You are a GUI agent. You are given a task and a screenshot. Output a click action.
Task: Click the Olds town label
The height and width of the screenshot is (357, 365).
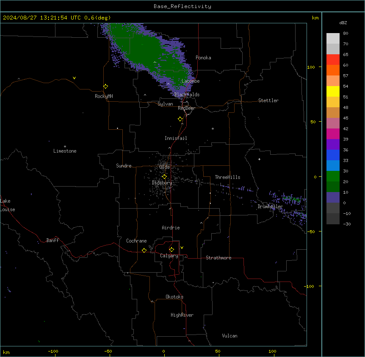pos(164,167)
